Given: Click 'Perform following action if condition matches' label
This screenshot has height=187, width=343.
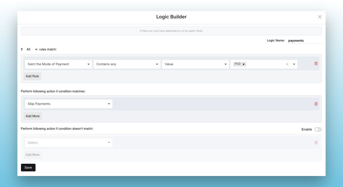Looking at the screenshot, I should (53, 91).
